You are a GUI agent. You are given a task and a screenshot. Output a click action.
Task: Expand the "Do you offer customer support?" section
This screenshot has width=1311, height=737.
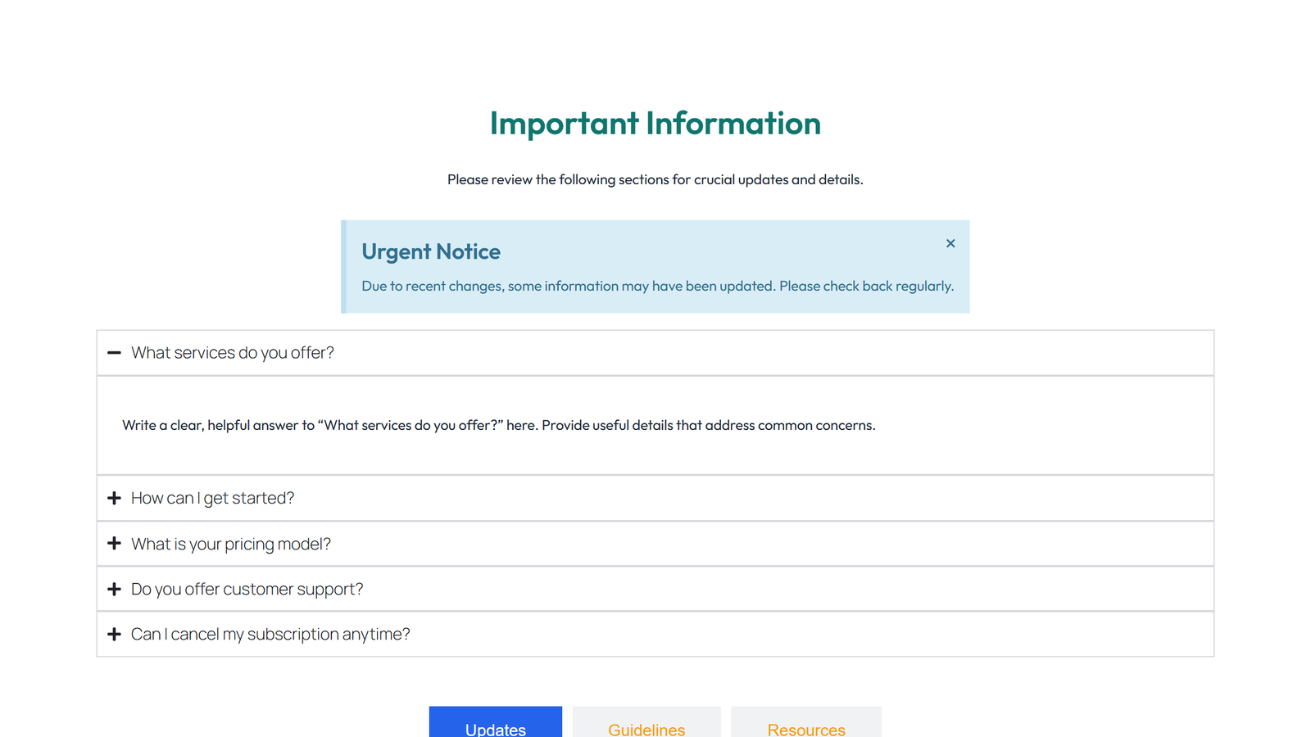[247, 589]
